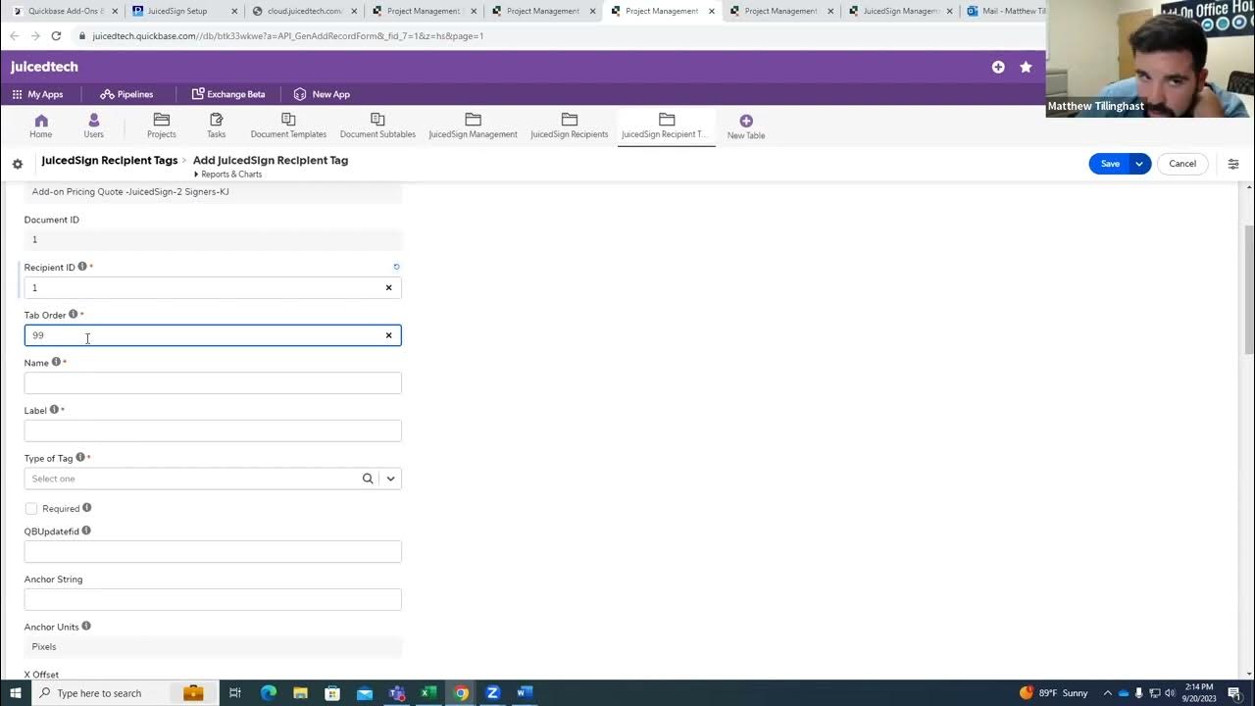Toggle the Required checkbox

(x=31, y=508)
